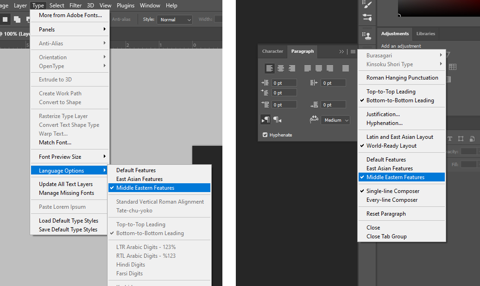Filter layers by smart object icon
The image size is (480, 286).
[x=472, y=138]
